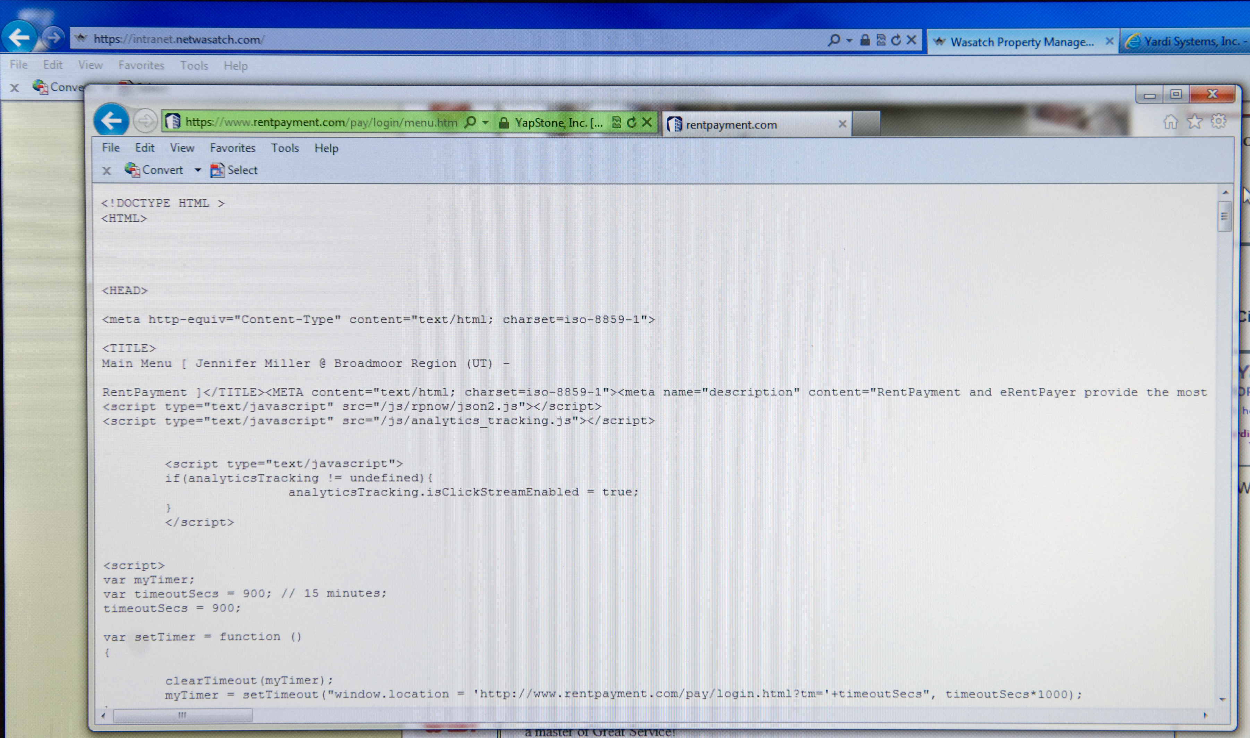Open Tools menu in rentpayment window
The height and width of the screenshot is (738, 1250).
[285, 148]
